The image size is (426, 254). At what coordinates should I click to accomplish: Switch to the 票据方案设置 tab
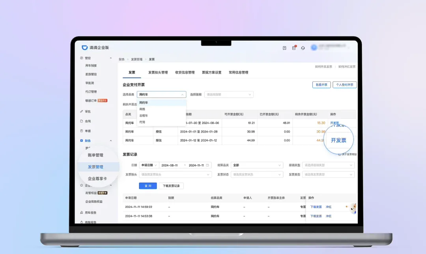coord(212,73)
